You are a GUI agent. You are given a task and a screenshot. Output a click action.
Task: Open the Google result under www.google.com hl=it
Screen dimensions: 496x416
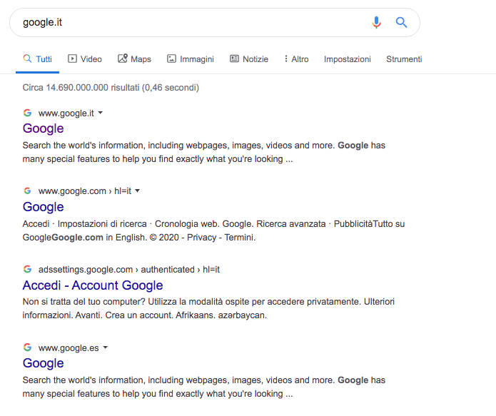click(x=44, y=207)
